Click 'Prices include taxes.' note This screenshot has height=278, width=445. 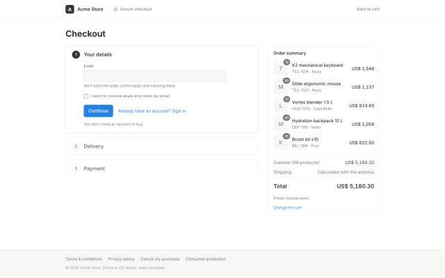(291, 198)
